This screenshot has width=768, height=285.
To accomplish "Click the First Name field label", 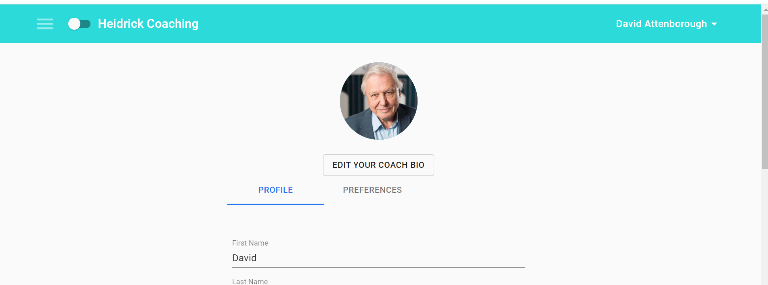I will click(250, 243).
